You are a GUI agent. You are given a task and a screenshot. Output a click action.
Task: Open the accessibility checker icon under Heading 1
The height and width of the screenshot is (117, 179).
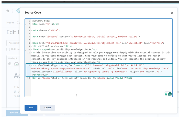click(x=10, y=64)
